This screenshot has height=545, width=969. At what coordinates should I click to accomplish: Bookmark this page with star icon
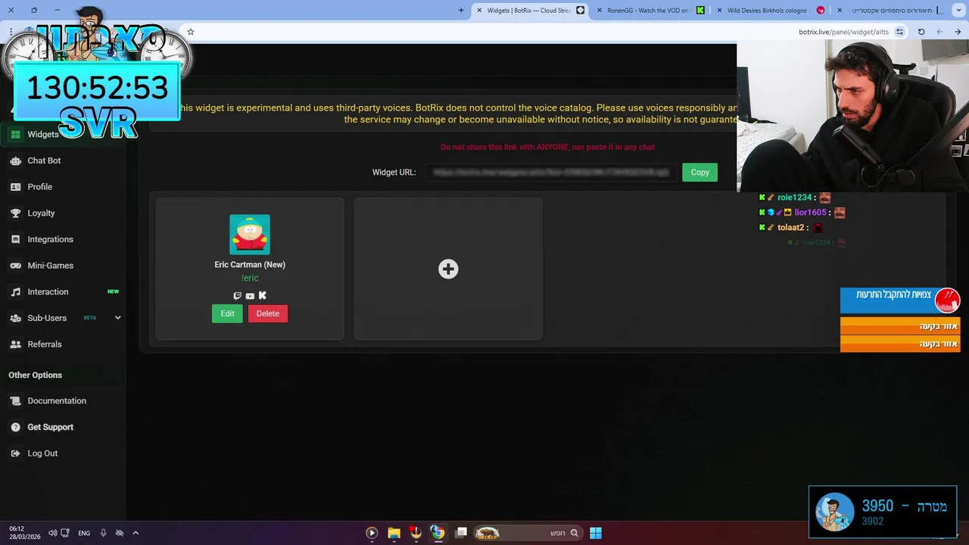(x=191, y=32)
